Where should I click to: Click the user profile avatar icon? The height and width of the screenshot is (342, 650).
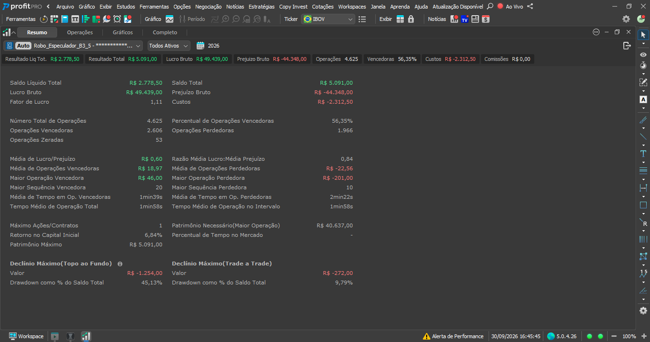coord(641,19)
